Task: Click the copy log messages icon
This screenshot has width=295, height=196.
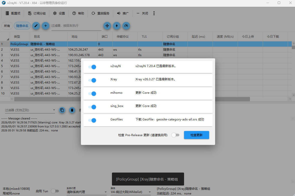Action: tap(62, 110)
